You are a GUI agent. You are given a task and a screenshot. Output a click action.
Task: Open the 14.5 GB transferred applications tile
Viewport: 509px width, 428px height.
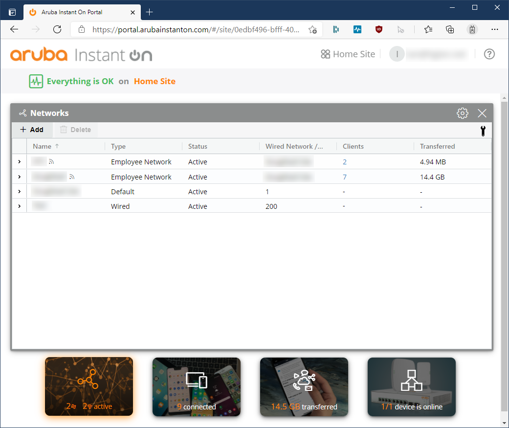point(304,386)
